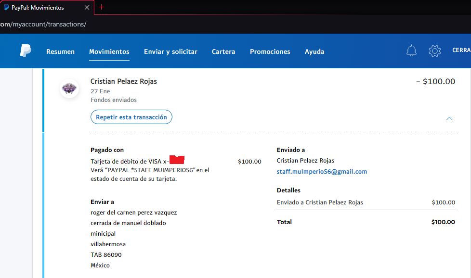The width and height of the screenshot is (471, 278).
Task: Click the $100.00 amount beside VISA card
Action: pyautogui.click(x=249, y=161)
